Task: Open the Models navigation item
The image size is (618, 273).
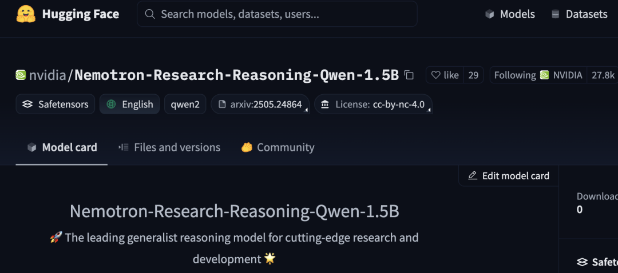Action: click(510, 14)
